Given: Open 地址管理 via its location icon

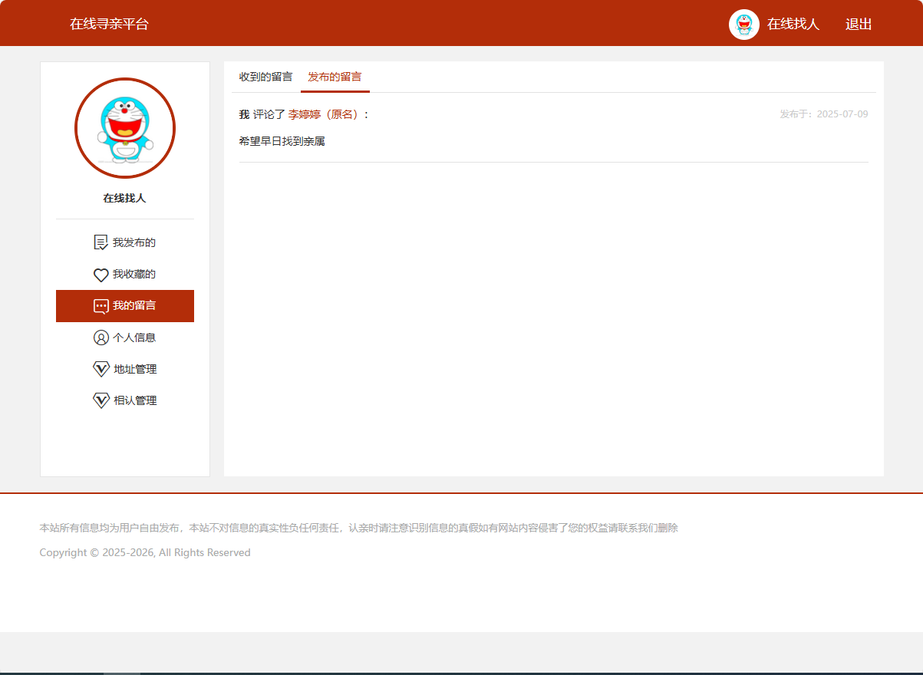Looking at the screenshot, I should (x=100, y=368).
